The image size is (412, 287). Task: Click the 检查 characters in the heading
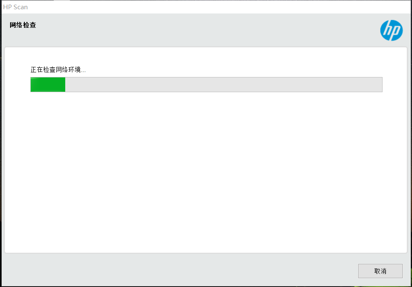[x=29, y=25]
